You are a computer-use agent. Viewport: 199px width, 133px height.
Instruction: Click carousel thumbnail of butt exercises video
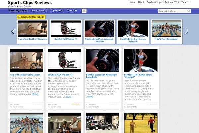[x=33, y=29]
